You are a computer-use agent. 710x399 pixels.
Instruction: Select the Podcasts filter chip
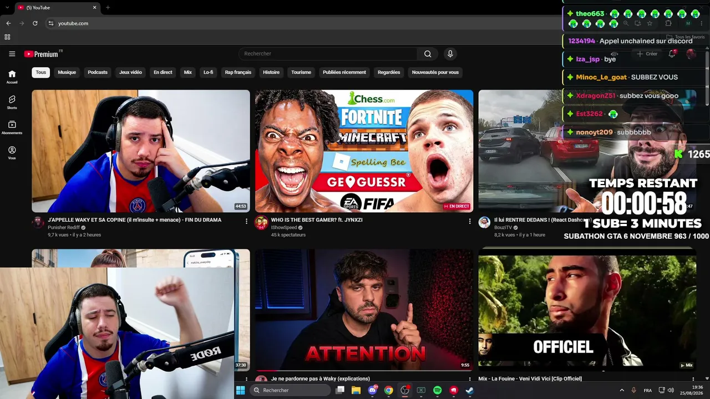click(x=98, y=72)
